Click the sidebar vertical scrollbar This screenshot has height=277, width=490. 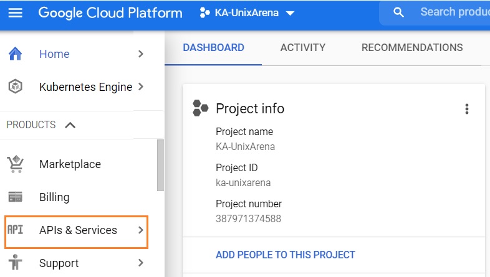pos(160,165)
